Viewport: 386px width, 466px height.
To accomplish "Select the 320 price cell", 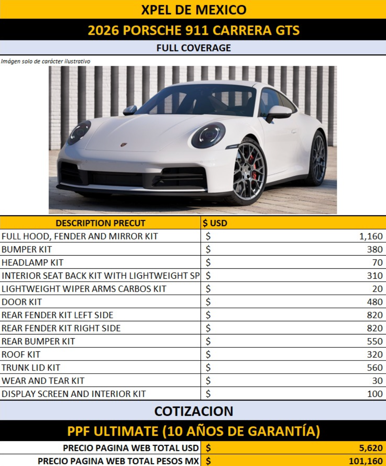I will [x=293, y=354].
